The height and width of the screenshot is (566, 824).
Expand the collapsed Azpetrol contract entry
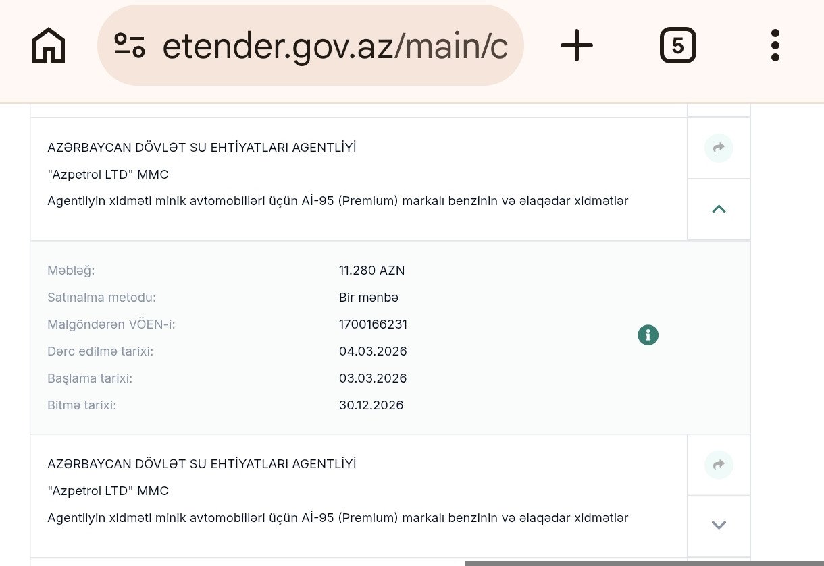[x=719, y=525]
